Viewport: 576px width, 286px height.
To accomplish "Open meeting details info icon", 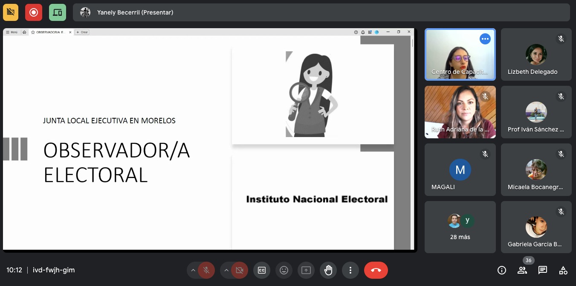I will tap(502, 270).
